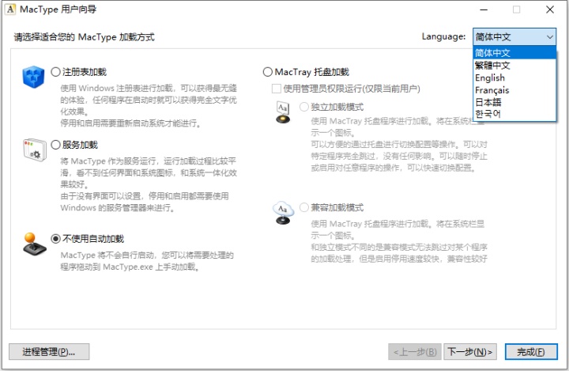The image size is (569, 371).
Task: Choose 简体中文 from language list
Action: (514, 53)
